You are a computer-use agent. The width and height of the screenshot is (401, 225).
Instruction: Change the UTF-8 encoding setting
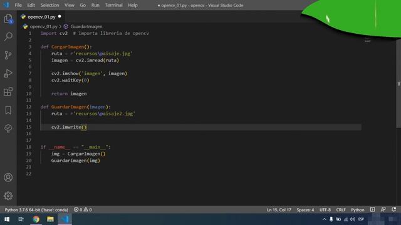click(x=325, y=210)
